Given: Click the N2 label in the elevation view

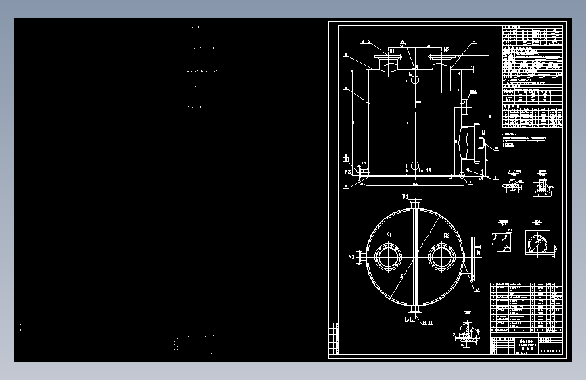Looking at the screenshot, I should 447,50.
